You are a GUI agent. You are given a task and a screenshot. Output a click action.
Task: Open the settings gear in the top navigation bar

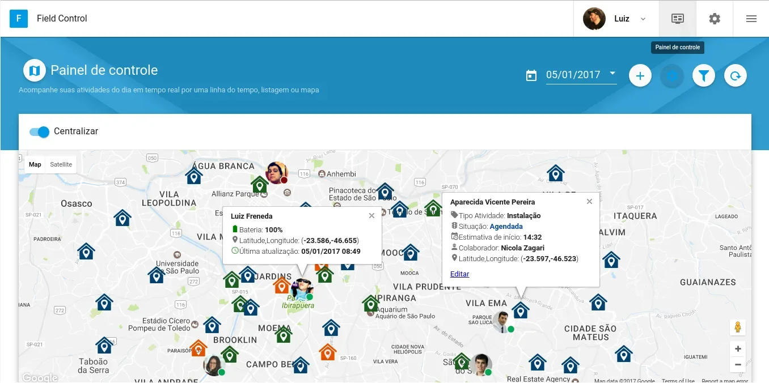point(715,19)
